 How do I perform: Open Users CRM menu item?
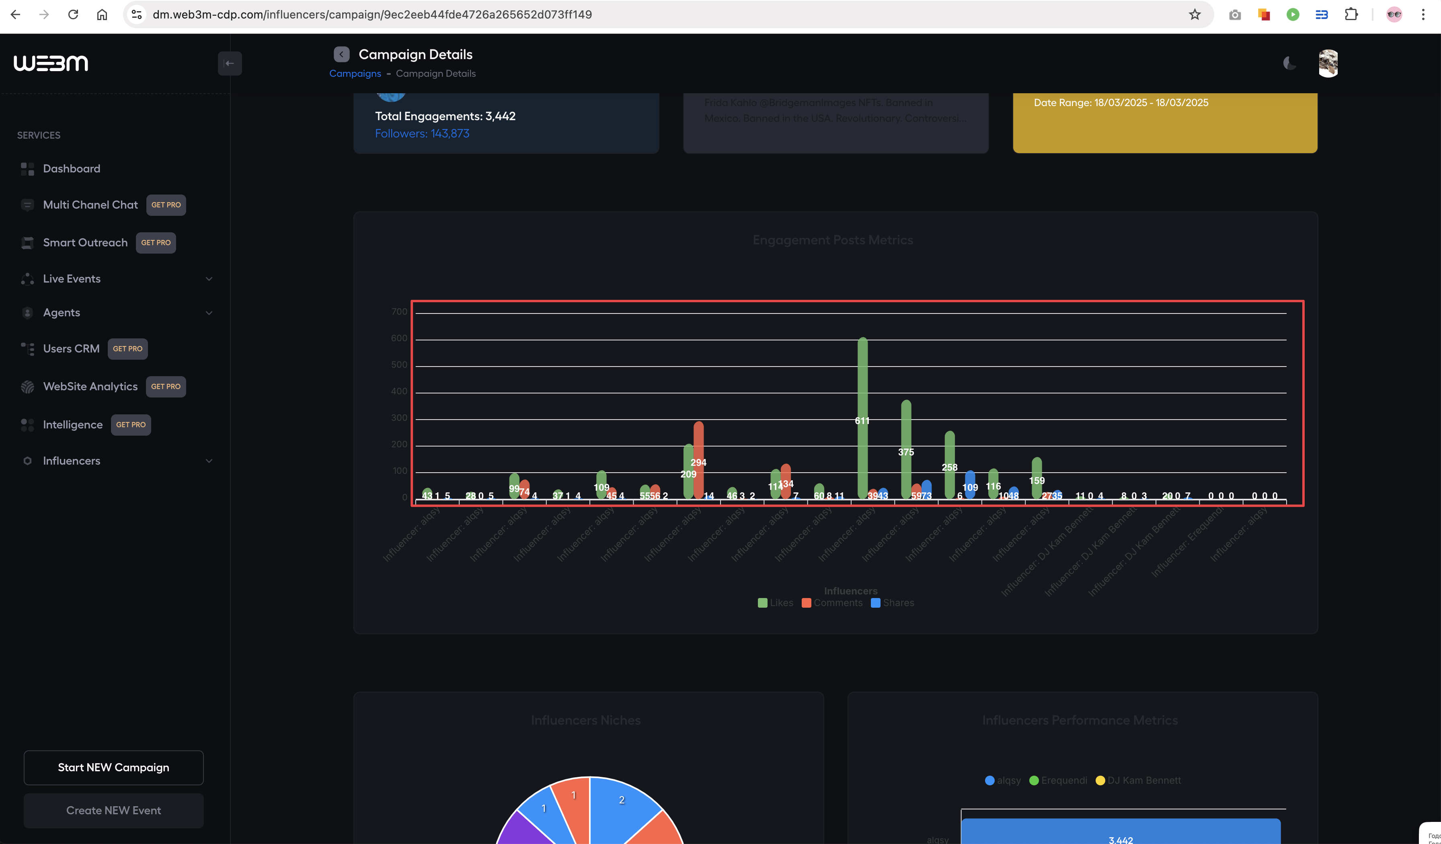[71, 348]
